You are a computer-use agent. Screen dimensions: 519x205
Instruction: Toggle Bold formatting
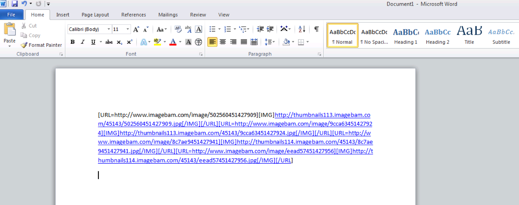click(73, 42)
